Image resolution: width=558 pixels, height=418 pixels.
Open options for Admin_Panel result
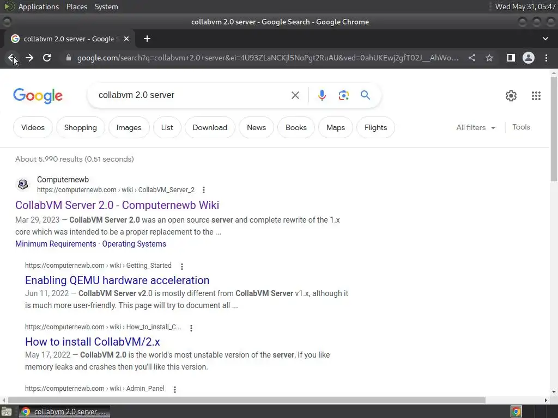click(175, 389)
